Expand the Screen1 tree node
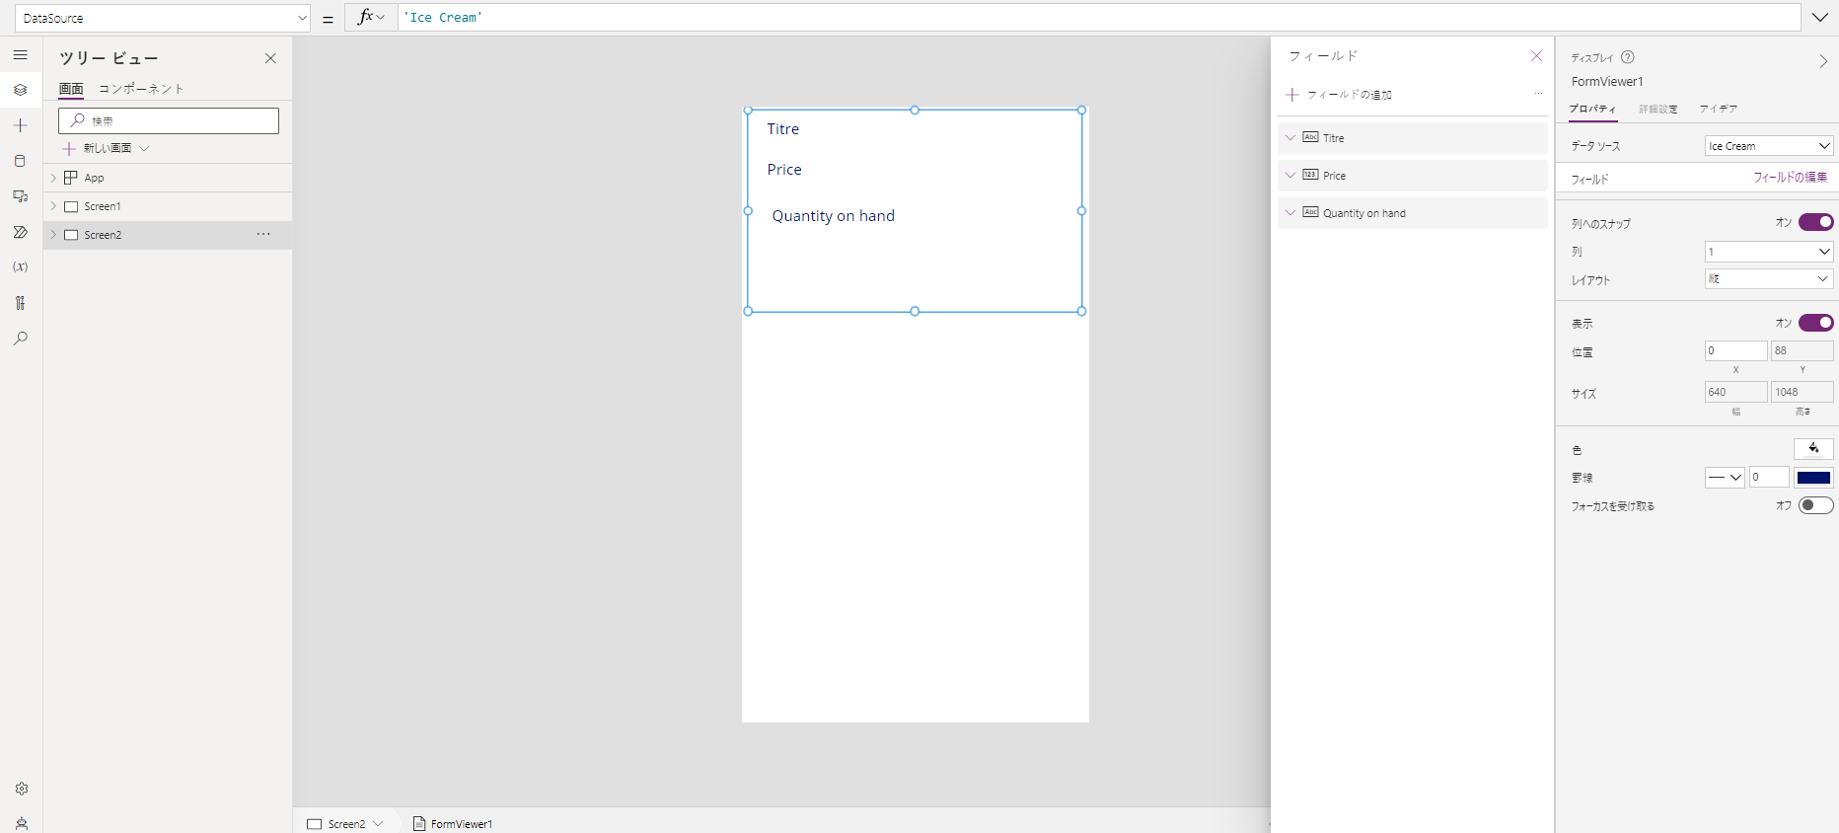This screenshot has height=833, width=1839. click(x=53, y=206)
